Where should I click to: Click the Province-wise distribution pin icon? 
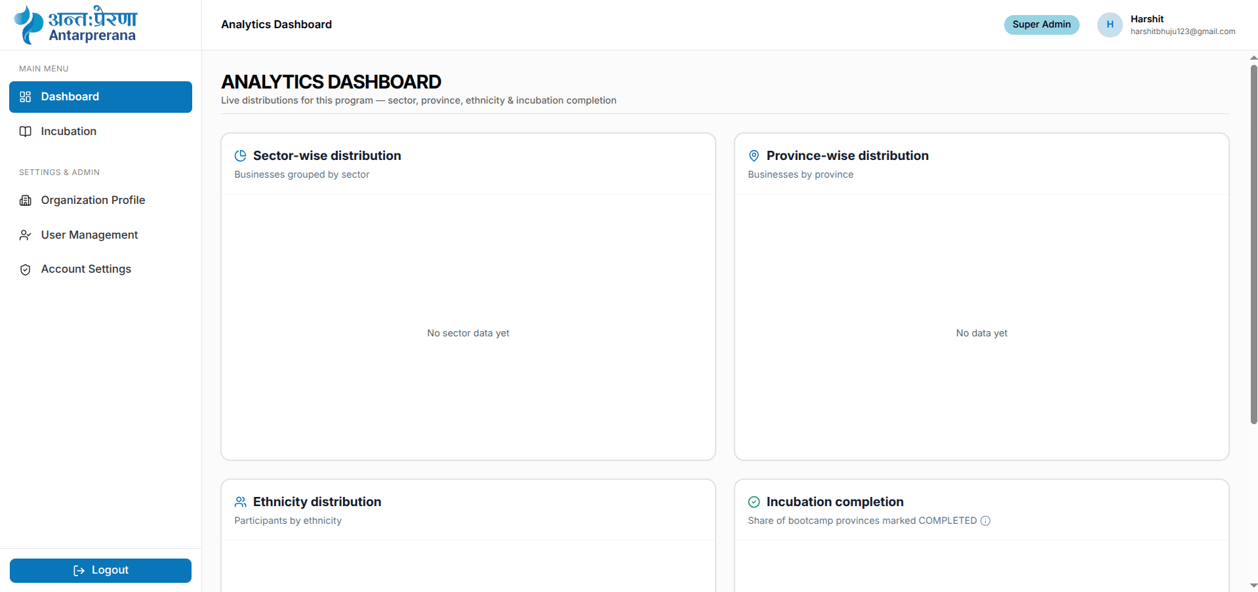[x=754, y=155]
